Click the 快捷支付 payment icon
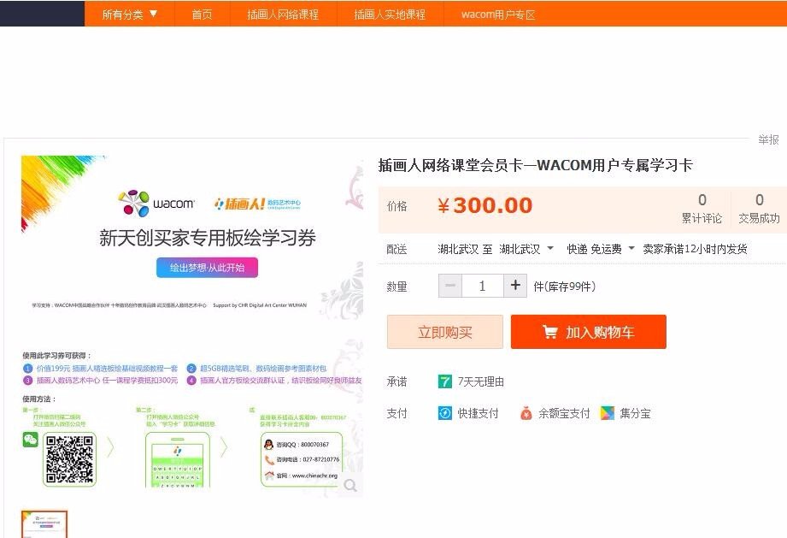Screen dimensions: 787x538 tap(446, 412)
